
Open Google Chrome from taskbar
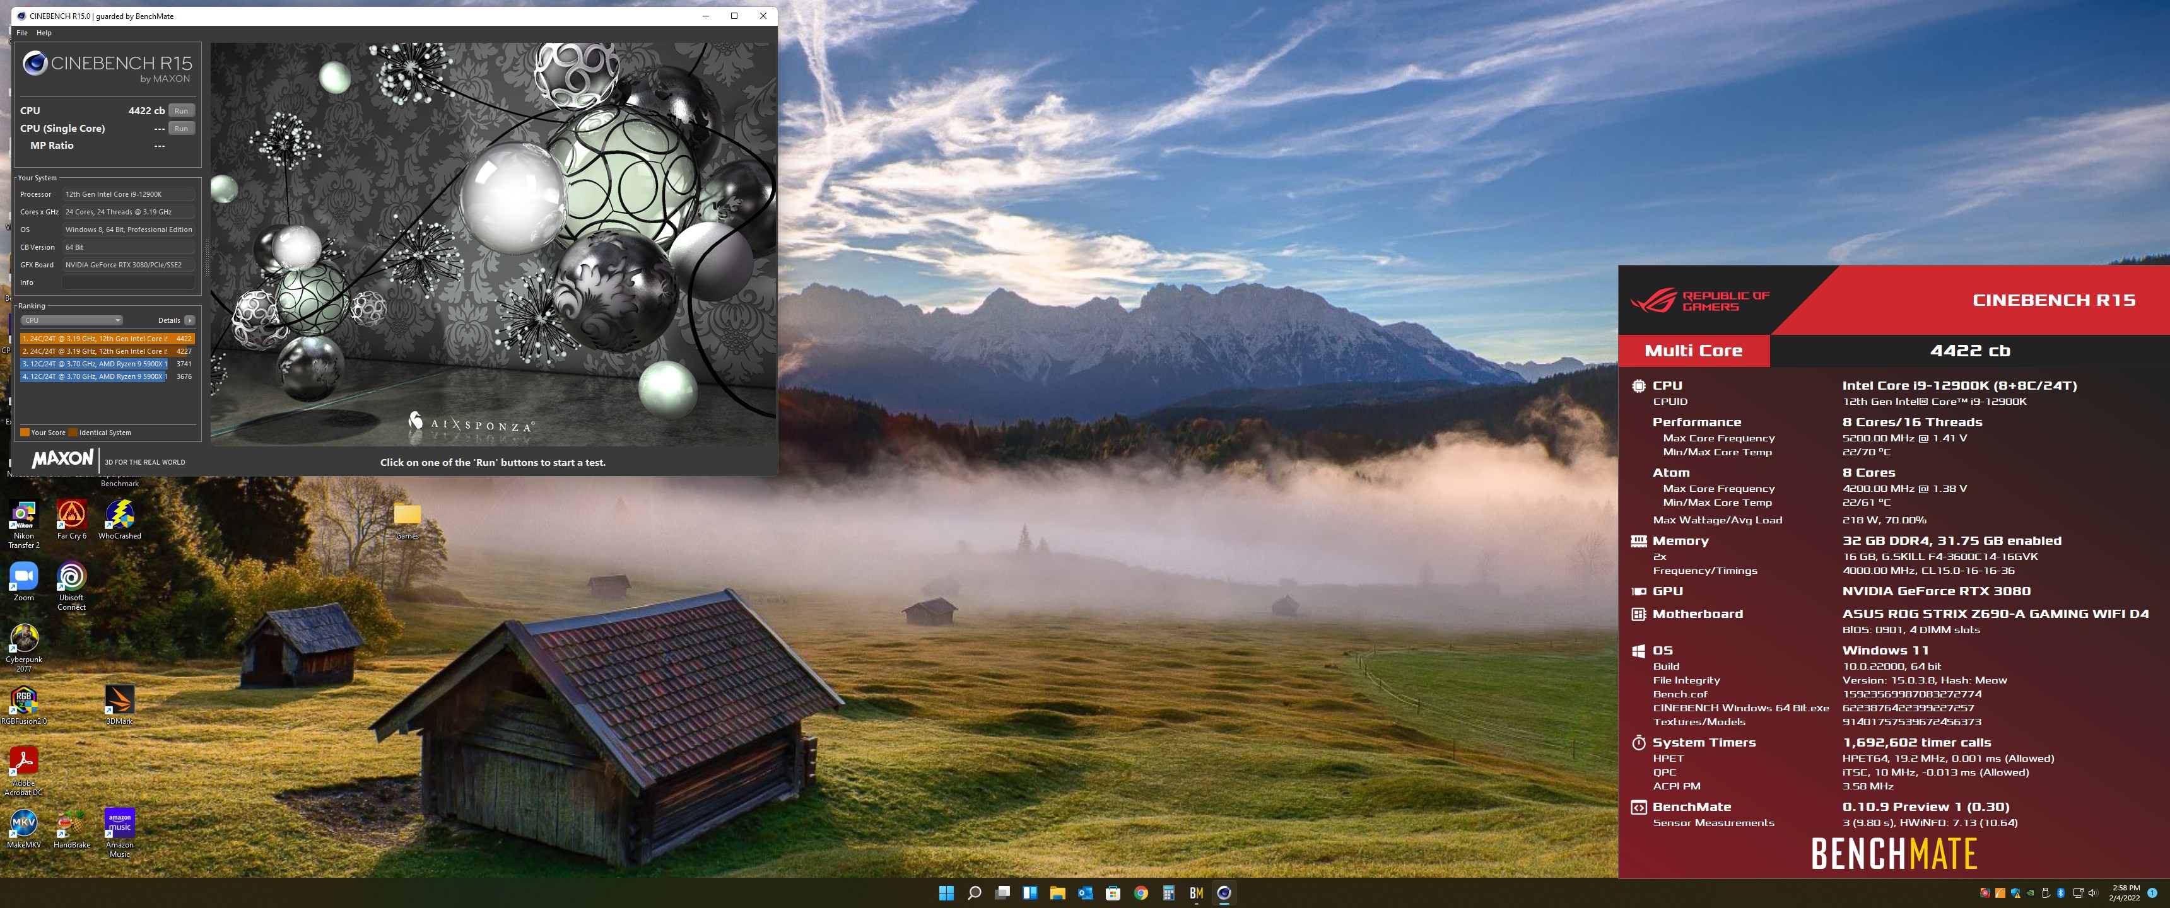tap(1141, 893)
